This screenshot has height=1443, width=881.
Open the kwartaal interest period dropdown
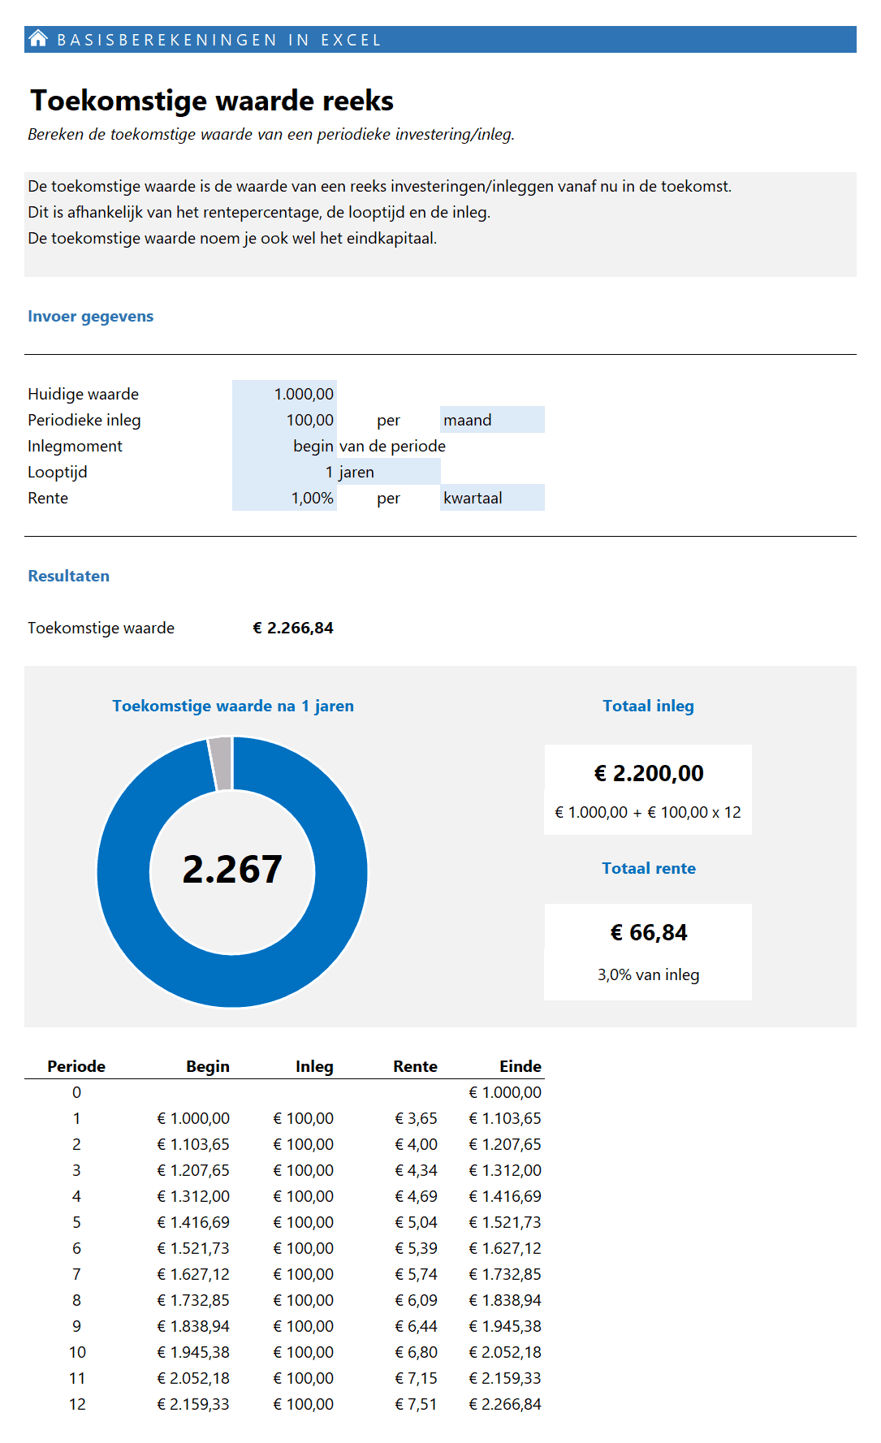pos(492,498)
